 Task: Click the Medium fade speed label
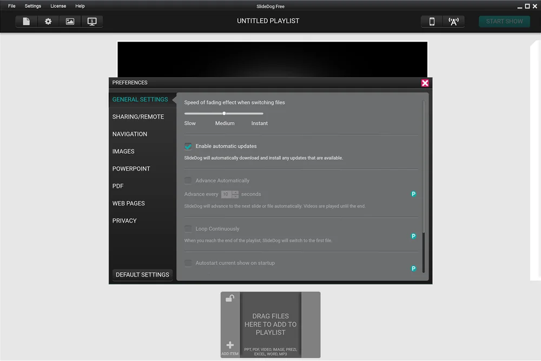point(225,123)
